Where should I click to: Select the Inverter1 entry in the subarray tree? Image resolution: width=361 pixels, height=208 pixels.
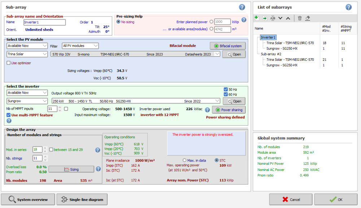(268, 37)
